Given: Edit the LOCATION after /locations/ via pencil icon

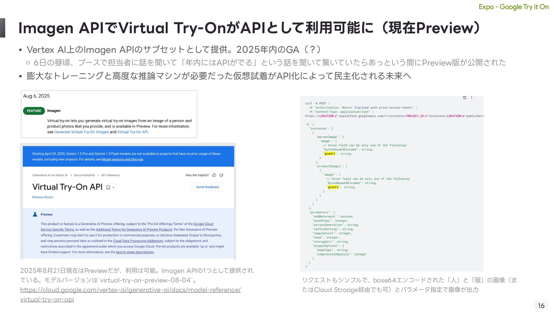Looking at the screenshot, I should tap(463, 116).
